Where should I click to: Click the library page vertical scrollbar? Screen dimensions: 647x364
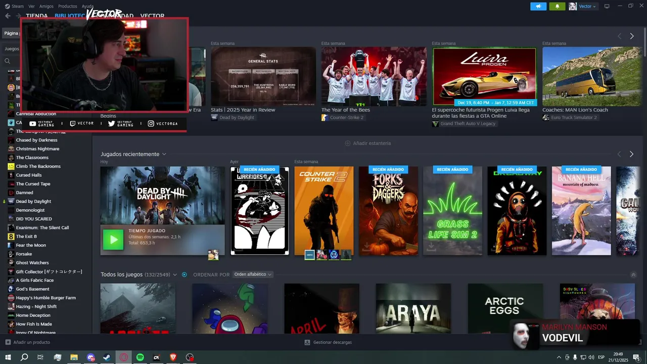click(644, 43)
